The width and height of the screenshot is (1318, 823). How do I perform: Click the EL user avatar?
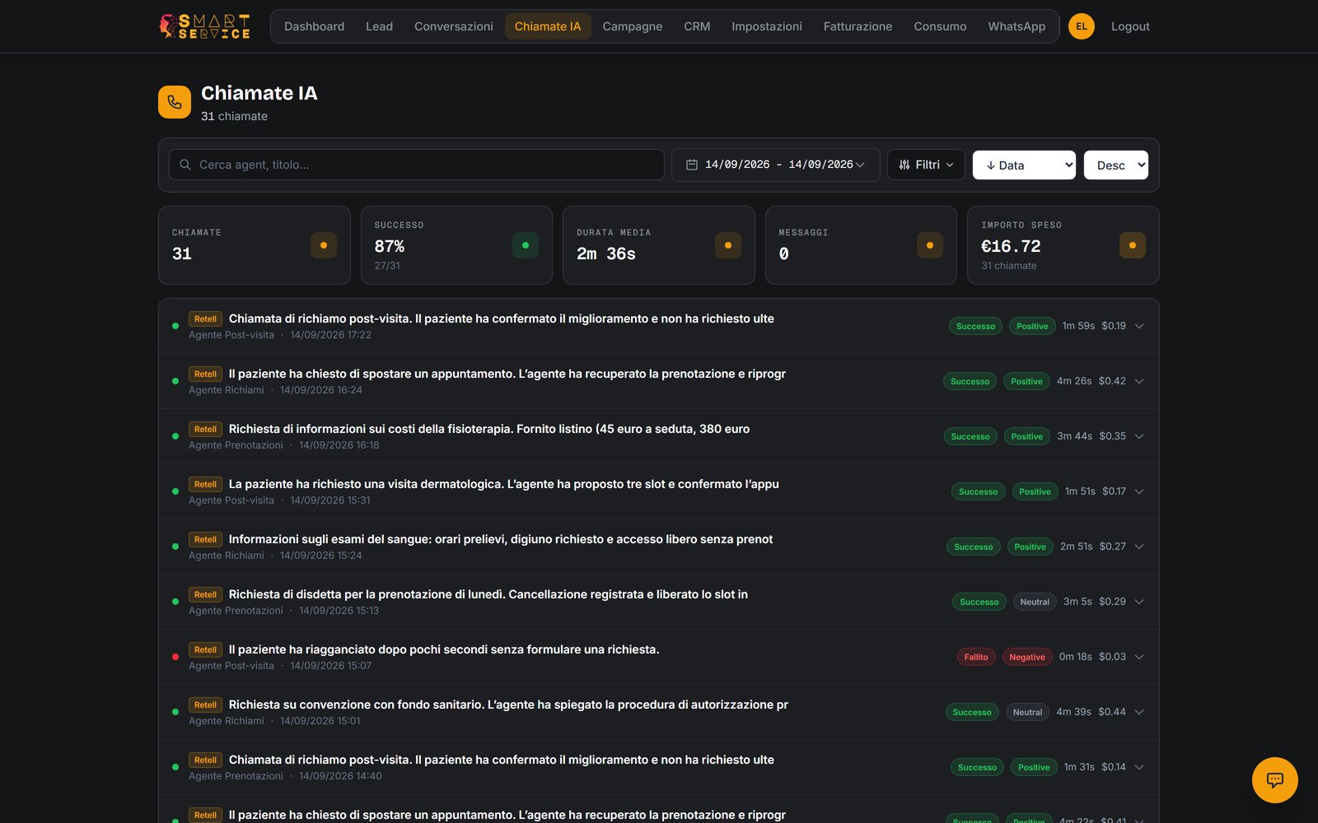pyautogui.click(x=1081, y=26)
